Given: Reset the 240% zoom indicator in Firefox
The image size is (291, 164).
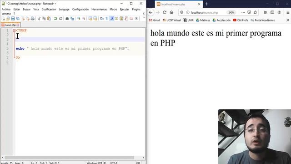Looking at the screenshot, I should [x=231, y=12].
